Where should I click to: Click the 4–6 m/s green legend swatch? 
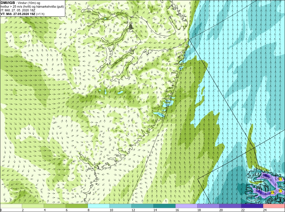pyautogui.click(x=55, y=206)
